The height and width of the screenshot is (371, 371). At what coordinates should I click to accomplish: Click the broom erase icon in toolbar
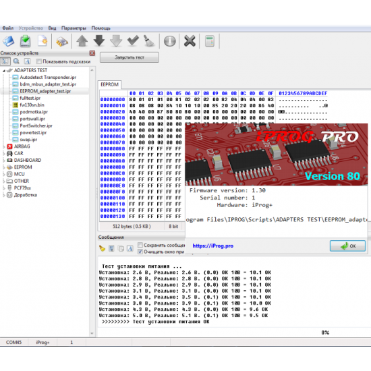149,41
